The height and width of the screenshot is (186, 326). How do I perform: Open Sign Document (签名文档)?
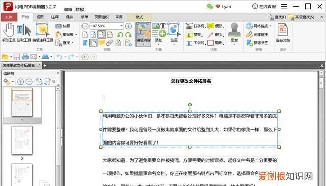[283, 33]
